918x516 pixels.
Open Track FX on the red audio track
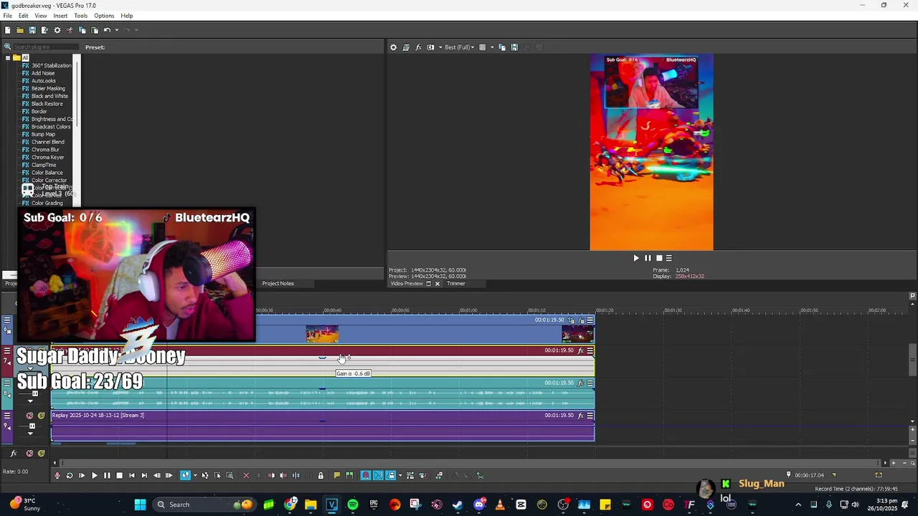click(x=581, y=350)
